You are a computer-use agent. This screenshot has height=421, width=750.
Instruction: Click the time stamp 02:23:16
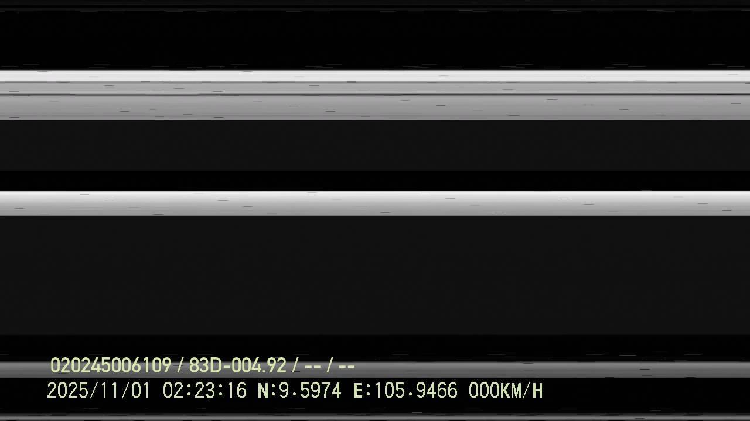pos(204,391)
